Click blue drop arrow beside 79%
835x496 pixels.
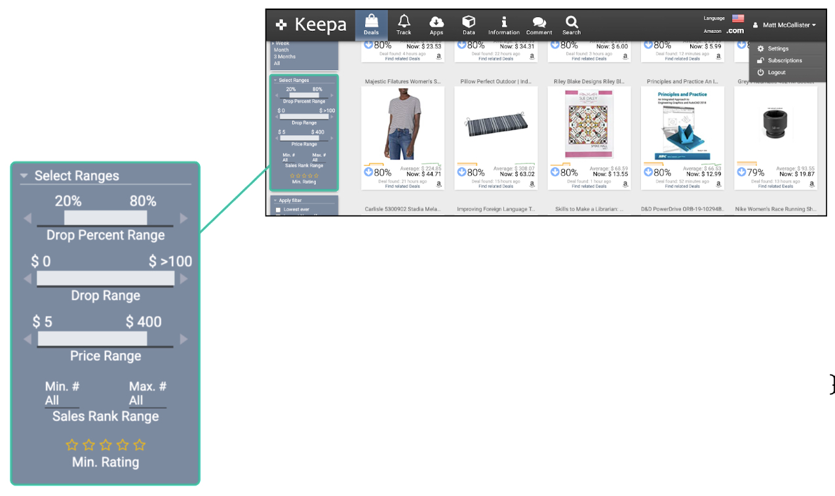741,173
